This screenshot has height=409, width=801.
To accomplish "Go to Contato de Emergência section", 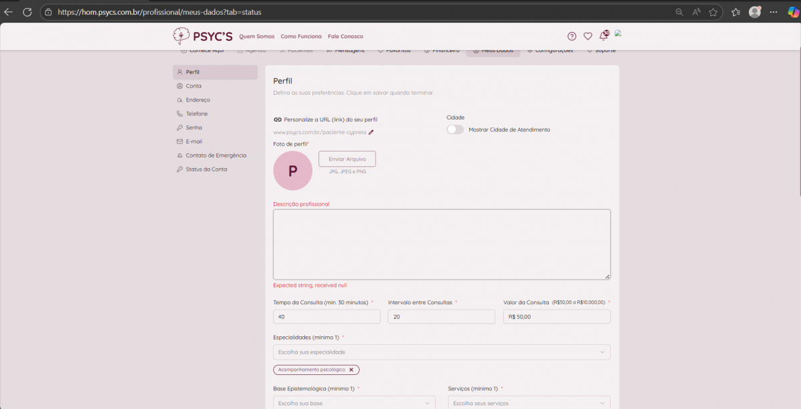I will point(216,155).
